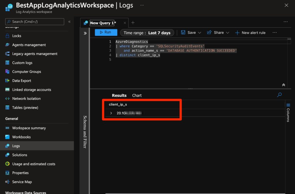The width and height of the screenshot is (295, 194).
Task: Click the Save button
Action: pyautogui.click(x=188, y=33)
